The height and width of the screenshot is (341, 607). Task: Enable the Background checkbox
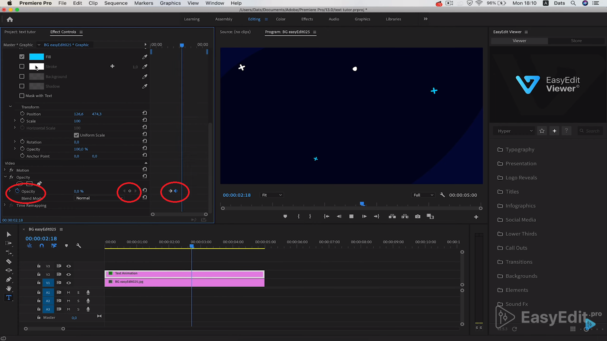[22, 76]
